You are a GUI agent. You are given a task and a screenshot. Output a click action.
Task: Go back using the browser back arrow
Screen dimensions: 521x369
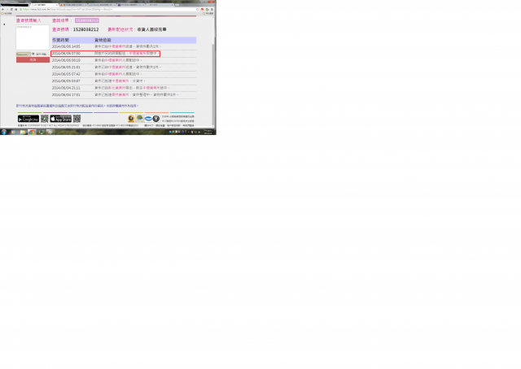[2, 9]
